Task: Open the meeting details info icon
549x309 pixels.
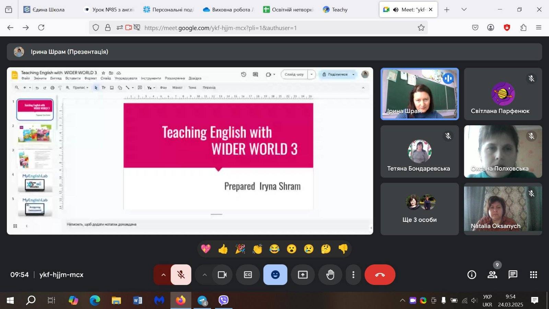Action: (x=472, y=275)
